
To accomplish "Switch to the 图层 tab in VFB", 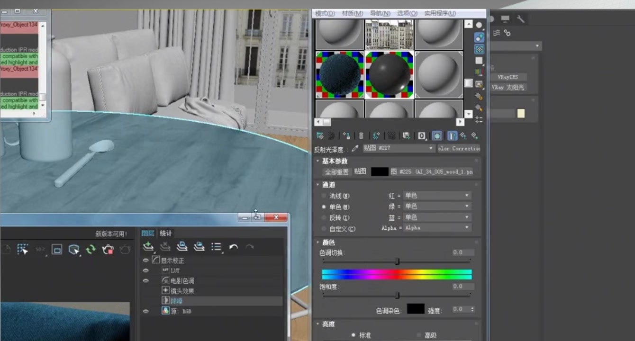I will (x=148, y=233).
